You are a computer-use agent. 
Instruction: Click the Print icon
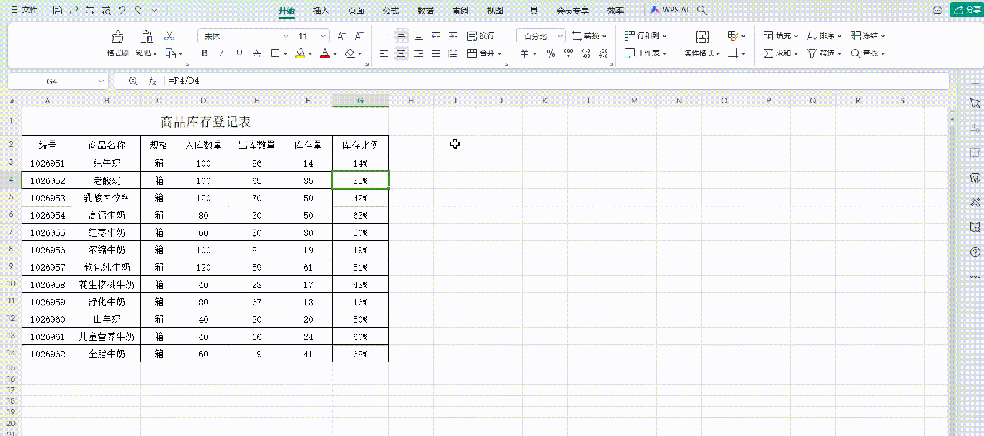(90, 10)
